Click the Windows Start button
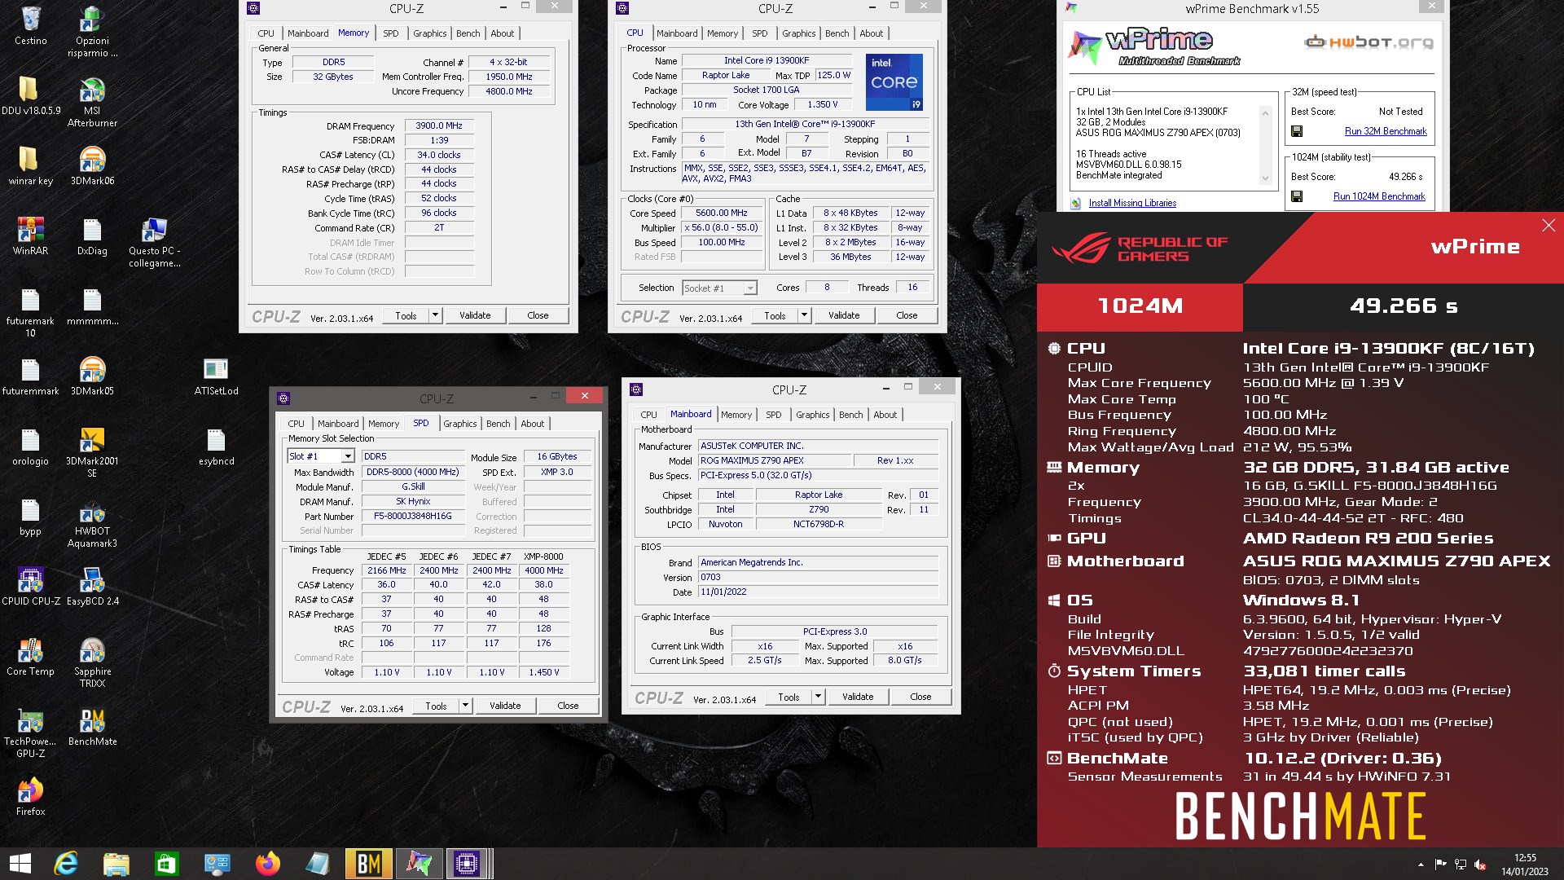The height and width of the screenshot is (880, 1564). pyautogui.click(x=20, y=864)
